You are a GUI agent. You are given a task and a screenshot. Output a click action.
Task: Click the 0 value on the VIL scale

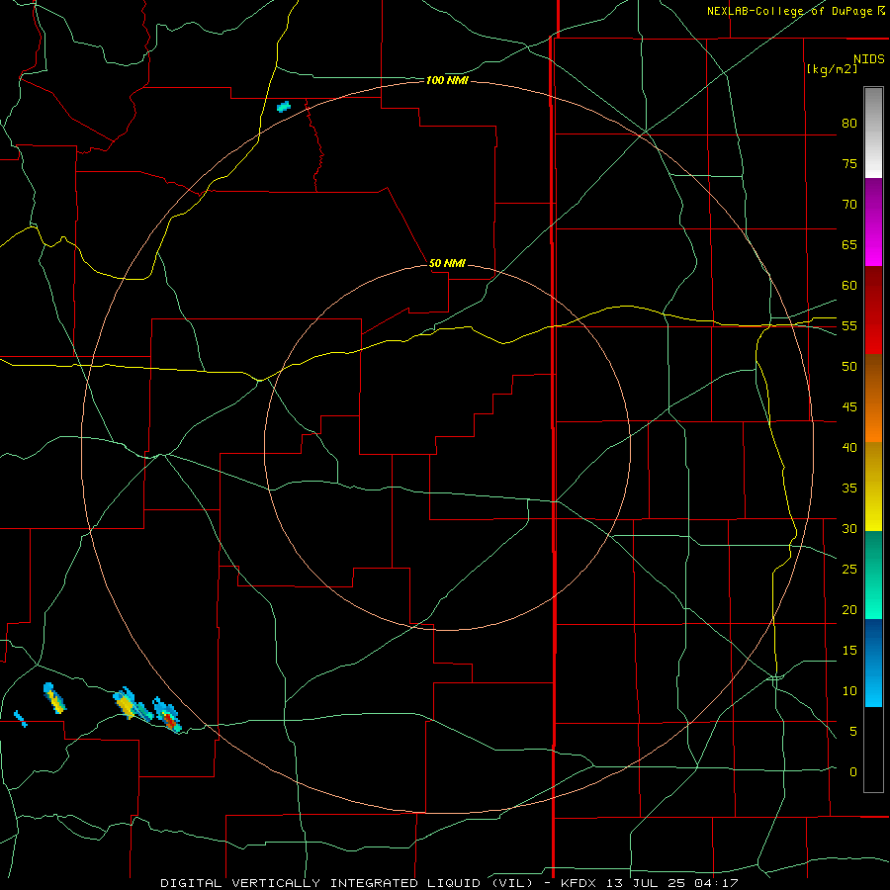[853, 772]
